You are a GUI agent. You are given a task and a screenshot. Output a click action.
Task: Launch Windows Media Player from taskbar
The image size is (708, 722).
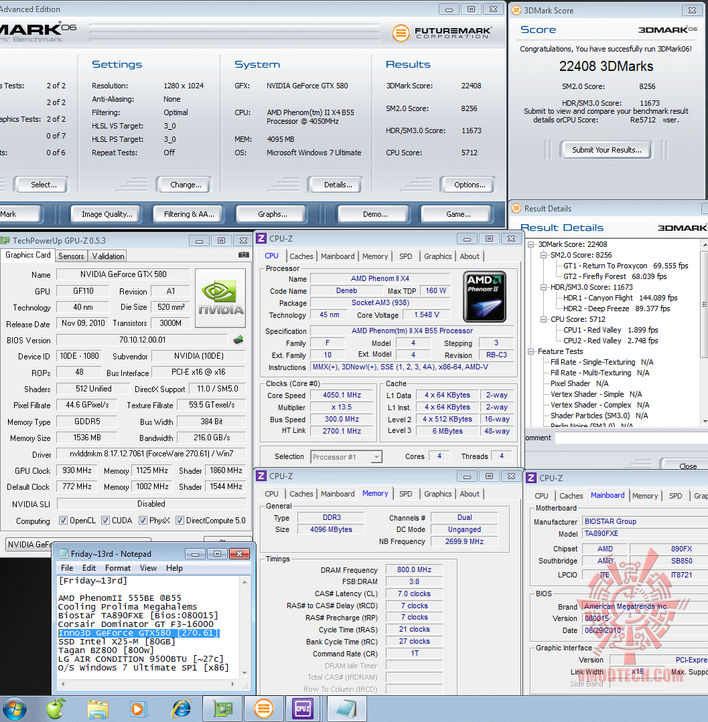coord(139,708)
